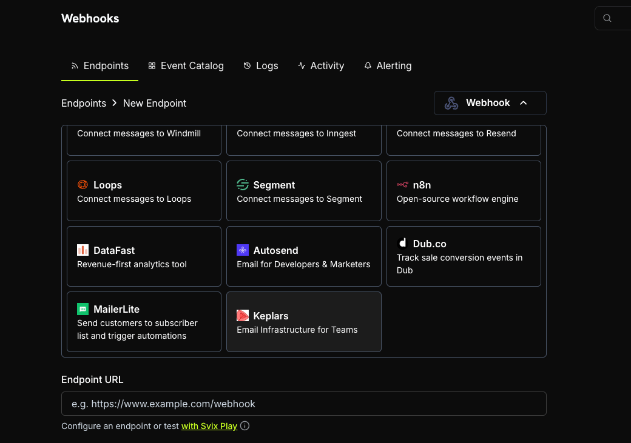631x443 pixels.
Task: Click info icon next to Svix Play
Action: [x=245, y=425]
